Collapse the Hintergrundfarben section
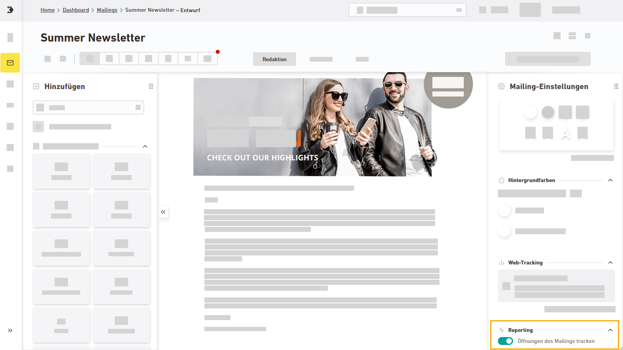The image size is (623, 350). click(610, 180)
